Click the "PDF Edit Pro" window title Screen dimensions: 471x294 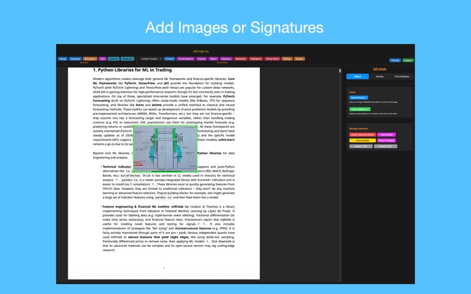(x=201, y=52)
